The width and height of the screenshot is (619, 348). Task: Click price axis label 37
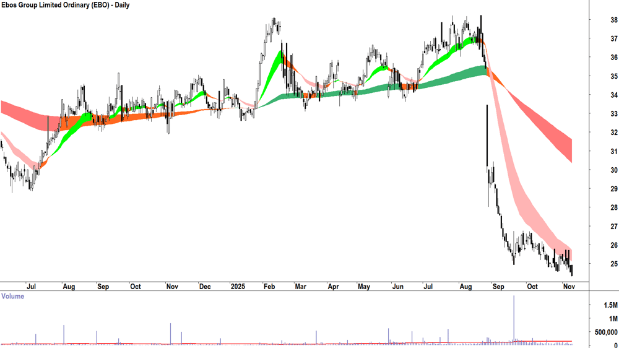pos(614,39)
